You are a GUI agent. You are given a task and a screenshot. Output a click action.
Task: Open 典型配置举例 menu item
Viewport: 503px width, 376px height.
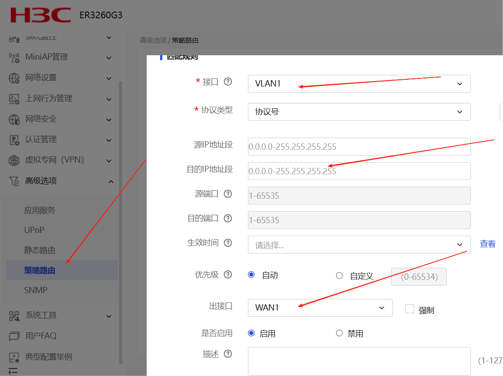(49, 357)
